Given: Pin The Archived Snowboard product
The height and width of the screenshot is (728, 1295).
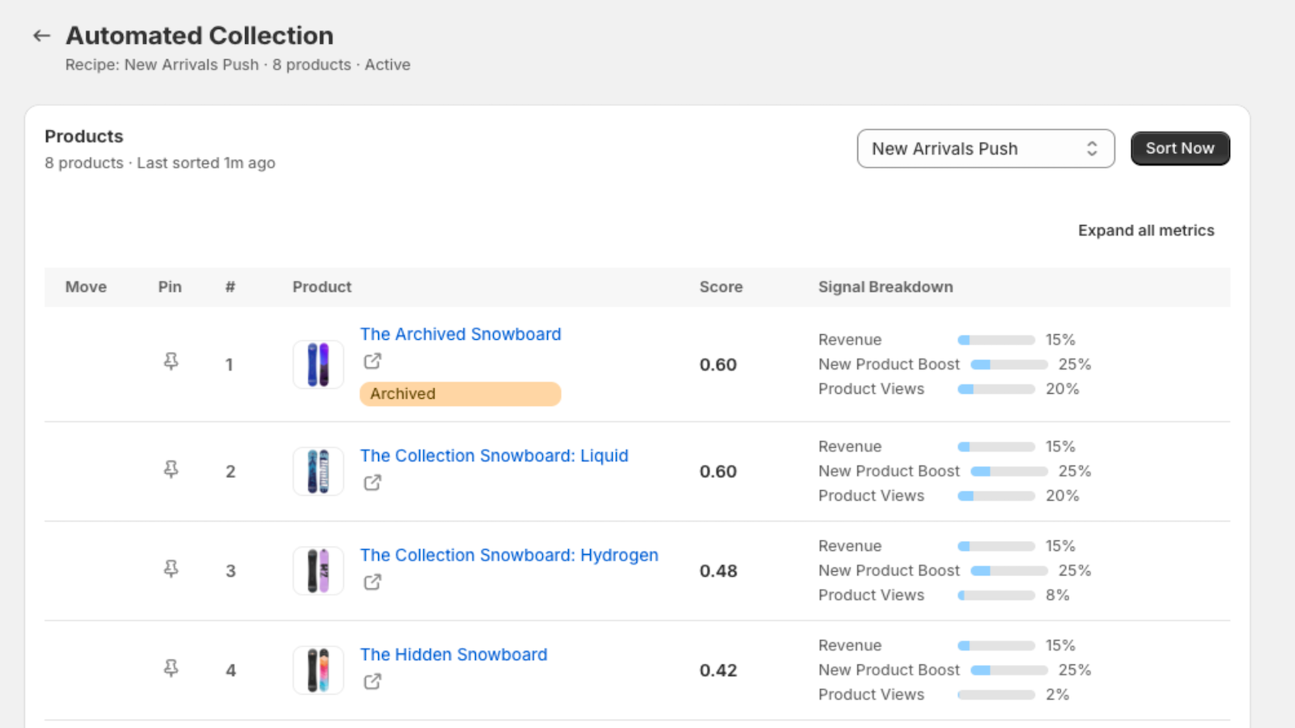Looking at the screenshot, I should coord(171,362).
